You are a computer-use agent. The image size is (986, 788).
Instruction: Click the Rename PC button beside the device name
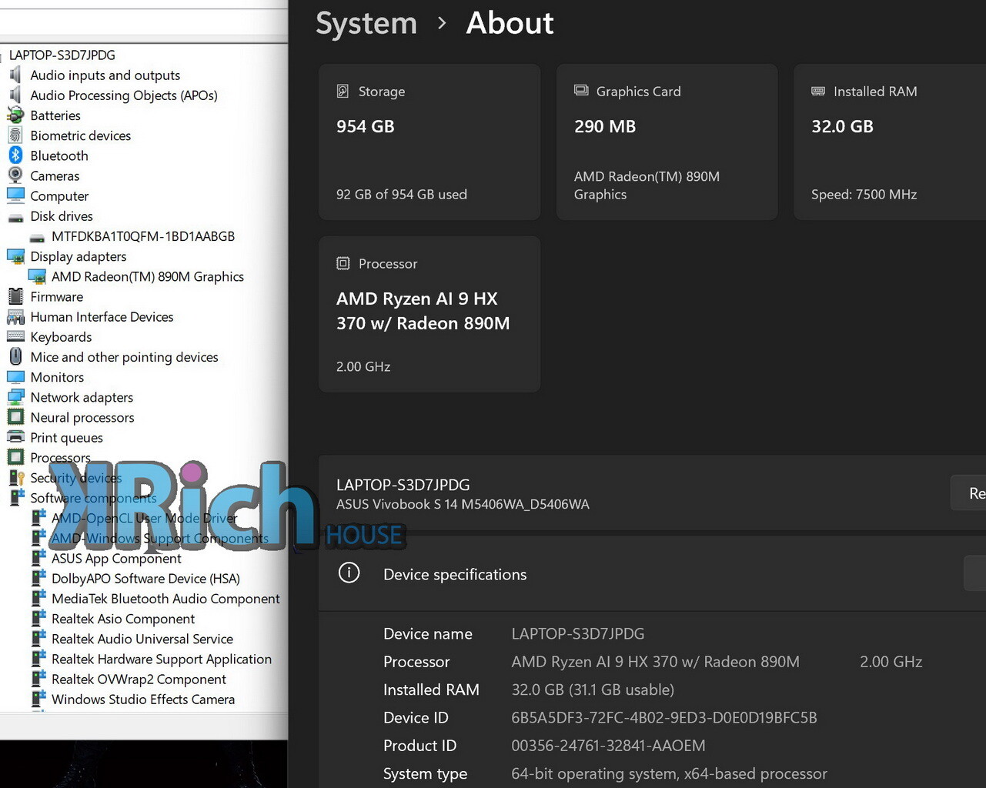click(x=968, y=493)
